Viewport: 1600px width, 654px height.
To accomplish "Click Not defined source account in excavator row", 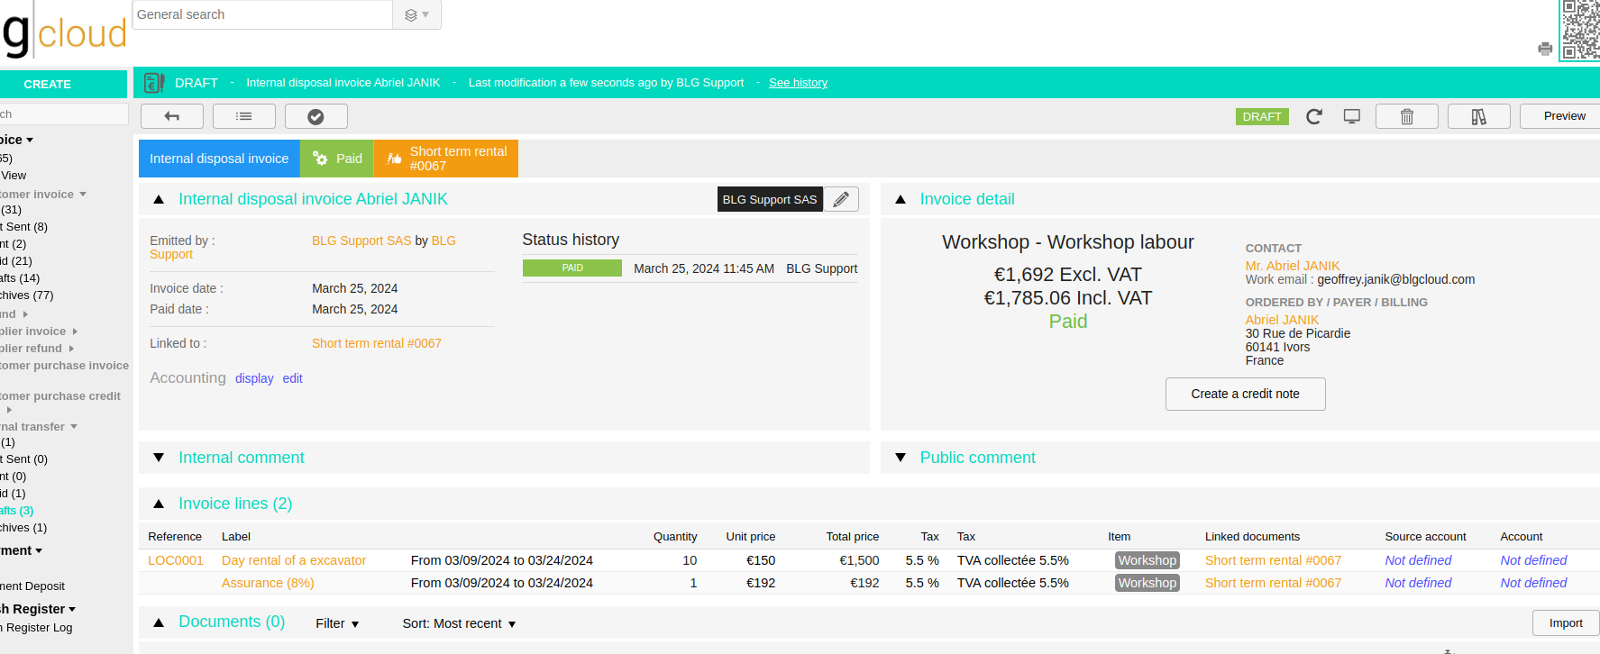I will coord(1418,560).
